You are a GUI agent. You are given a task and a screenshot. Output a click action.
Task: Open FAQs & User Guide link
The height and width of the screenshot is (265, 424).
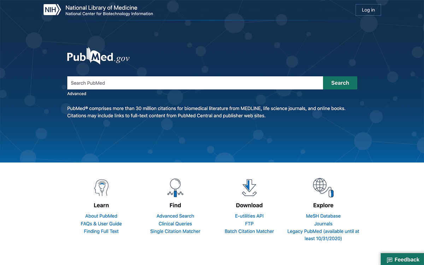click(101, 224)
